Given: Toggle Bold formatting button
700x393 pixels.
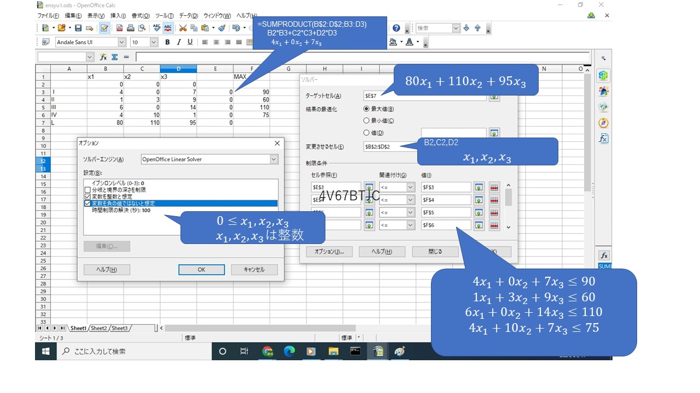Looking at the screenshot, I should [167, 42].
